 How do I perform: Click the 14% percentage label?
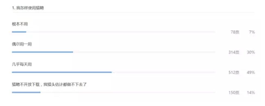click(251, 92)
